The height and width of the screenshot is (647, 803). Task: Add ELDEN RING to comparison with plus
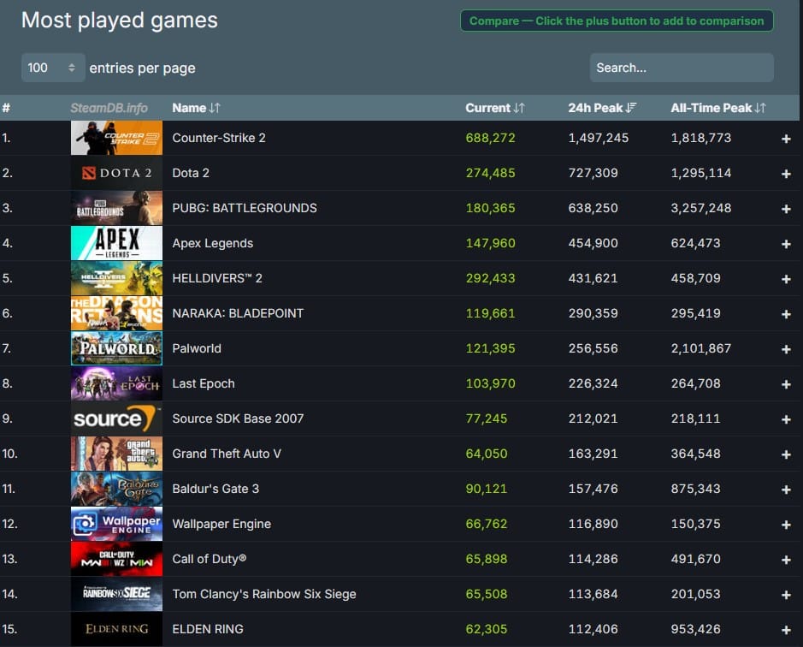[786, 630]
